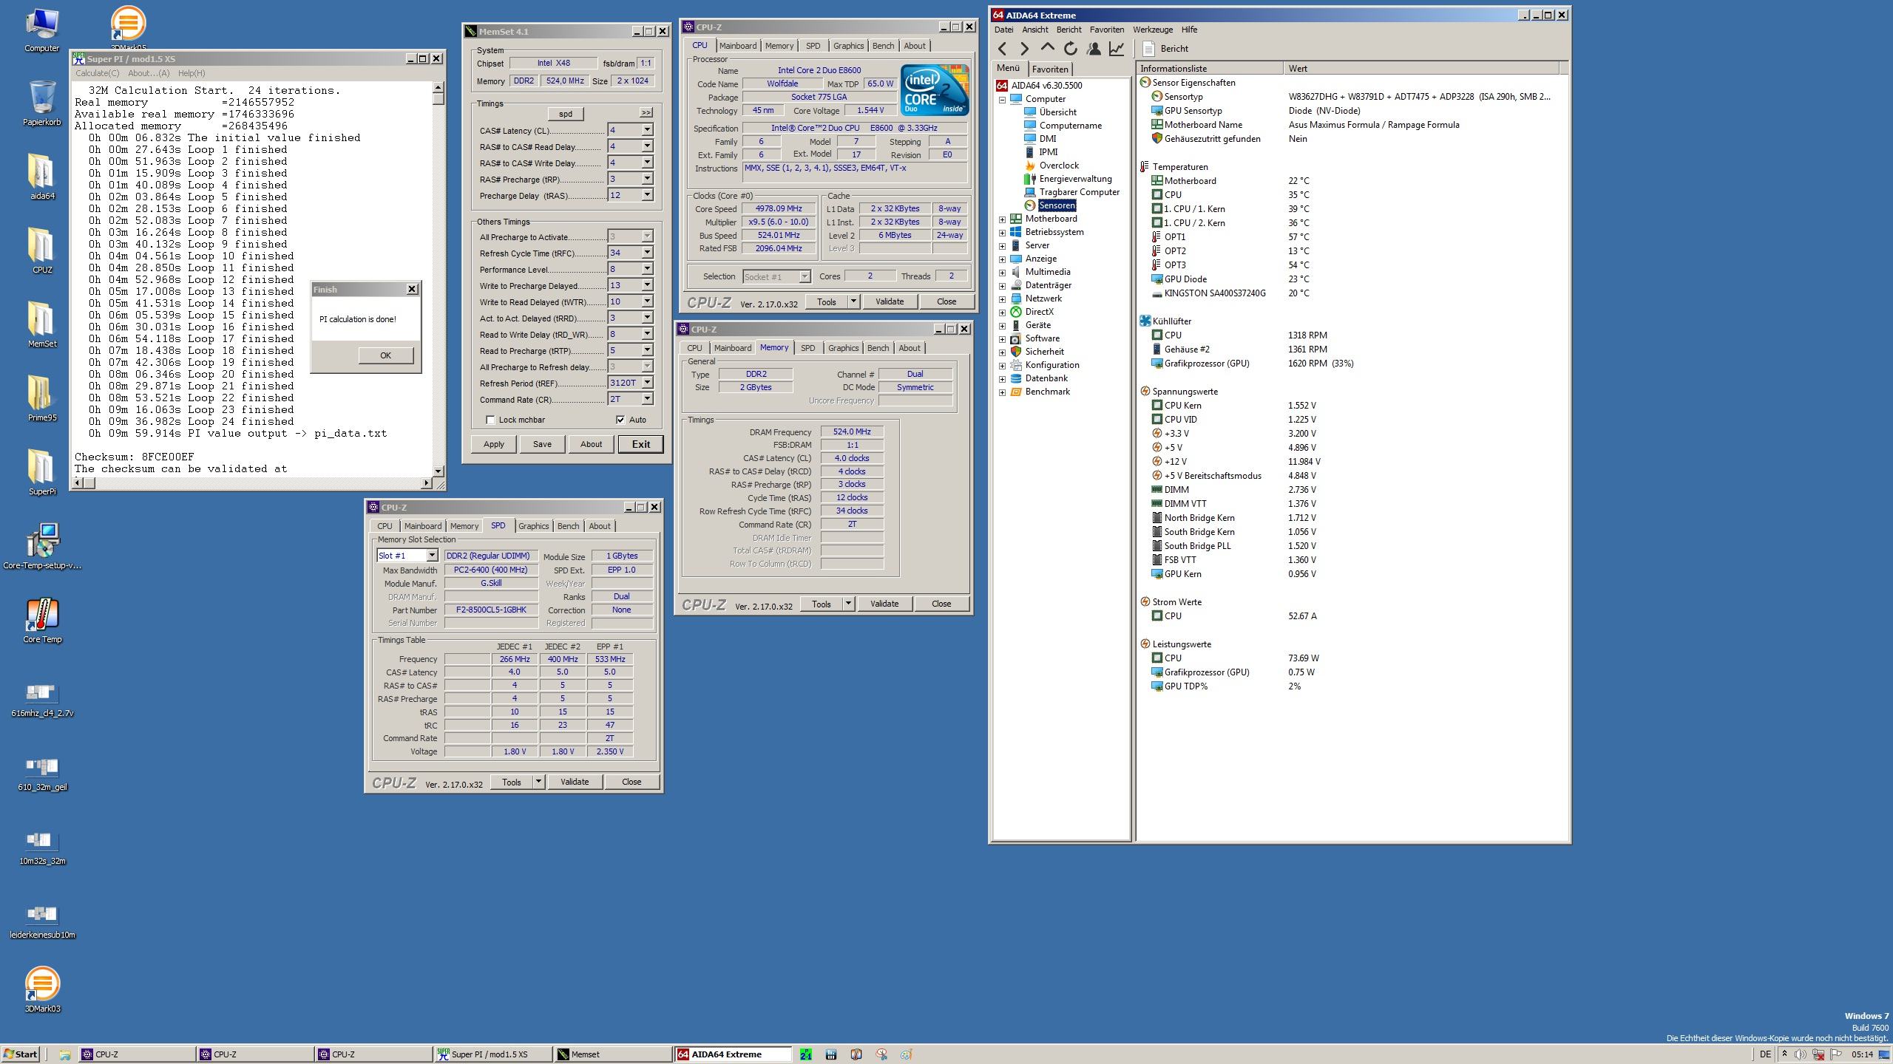Open the CAS# Latency dropdown in MemSet

pyautogui.click(x=647, y=130)
